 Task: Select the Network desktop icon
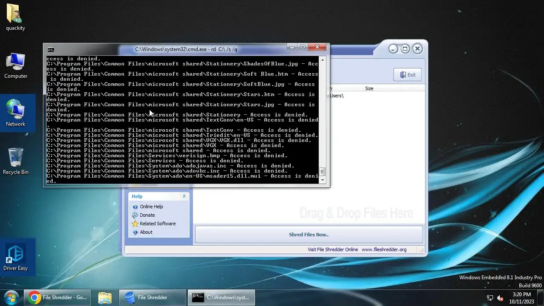point(16,113)
